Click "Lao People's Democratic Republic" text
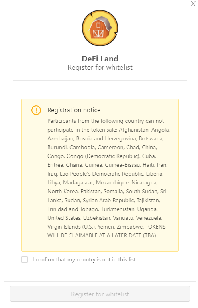This screenshot has height=308, width=198. pyautogui.click(x=102, y=174)
